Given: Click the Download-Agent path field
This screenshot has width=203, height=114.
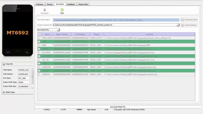Looking at the screenshot, I should point(116,20).
